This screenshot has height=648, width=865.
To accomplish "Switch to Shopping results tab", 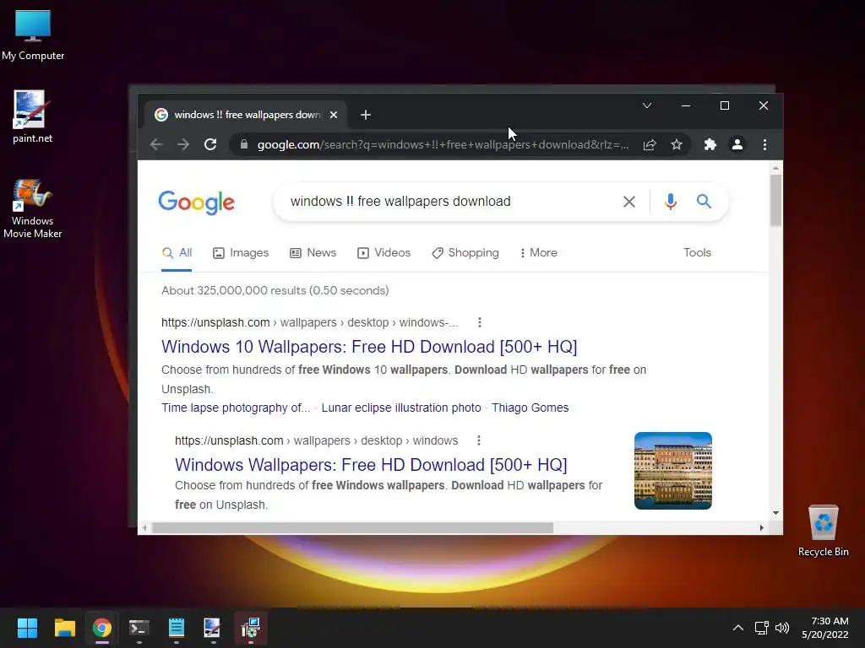I will coord(465,253).
